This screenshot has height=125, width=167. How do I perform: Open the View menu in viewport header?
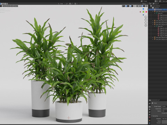pos(4,6)
